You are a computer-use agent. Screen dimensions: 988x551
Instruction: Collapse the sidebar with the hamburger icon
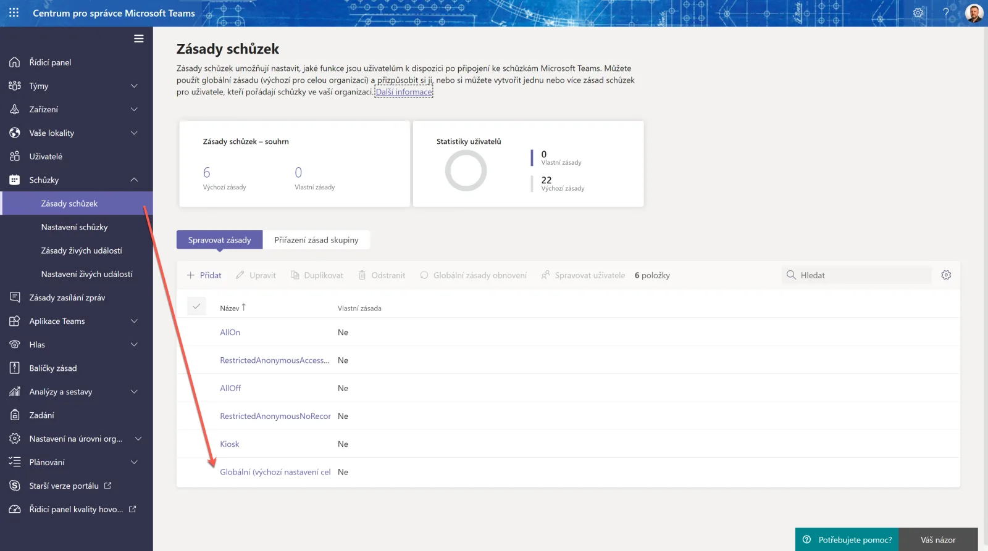point(139,39)
